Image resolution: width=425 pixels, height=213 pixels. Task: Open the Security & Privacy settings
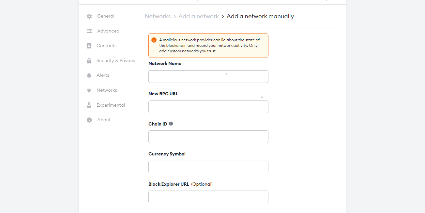[x=116, y=61]
